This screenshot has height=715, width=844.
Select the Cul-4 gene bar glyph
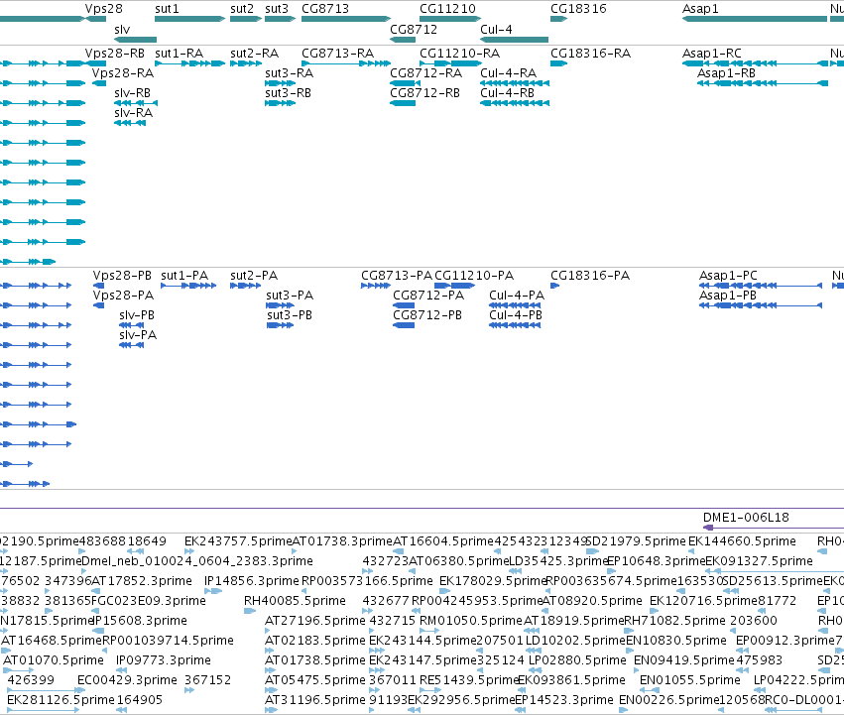click(x=514, y=40)
